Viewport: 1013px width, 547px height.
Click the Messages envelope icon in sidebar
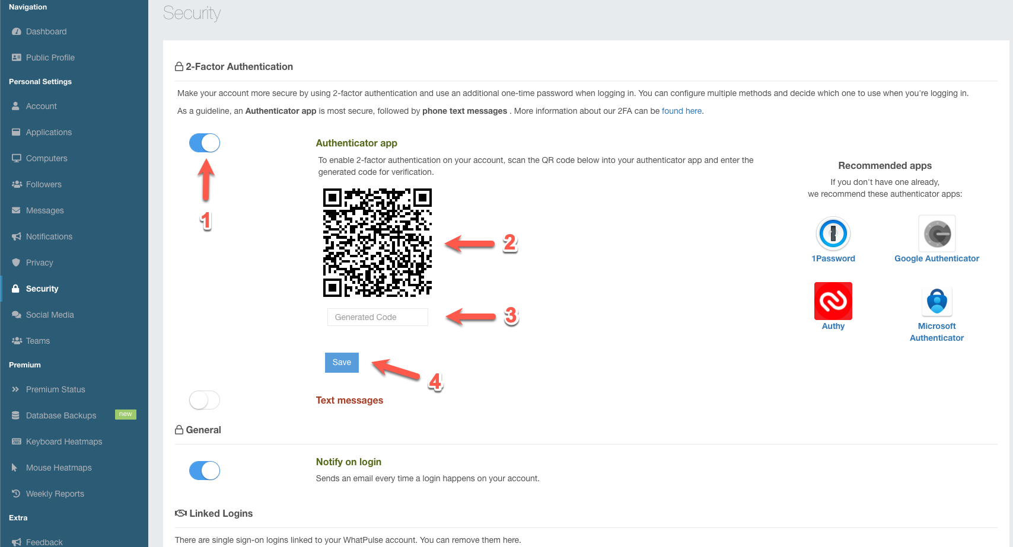coord(17,210)
